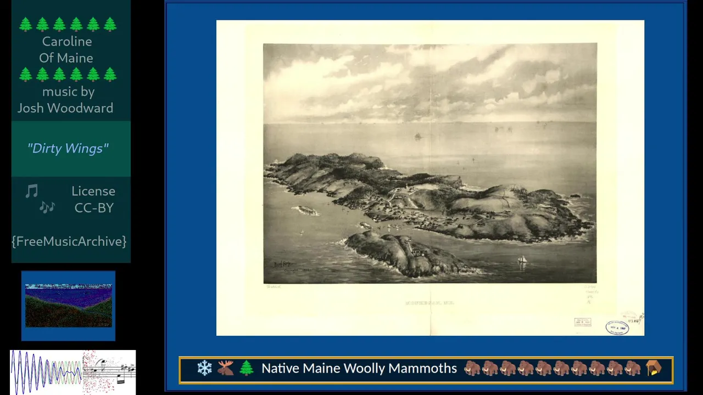This screenshot has height=395, width=703.
Task: Click the small double music notes icon
Action: pos(47,207)
